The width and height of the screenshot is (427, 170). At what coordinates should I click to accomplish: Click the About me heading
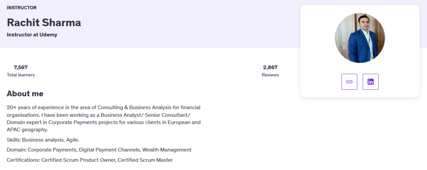[25, 94]
